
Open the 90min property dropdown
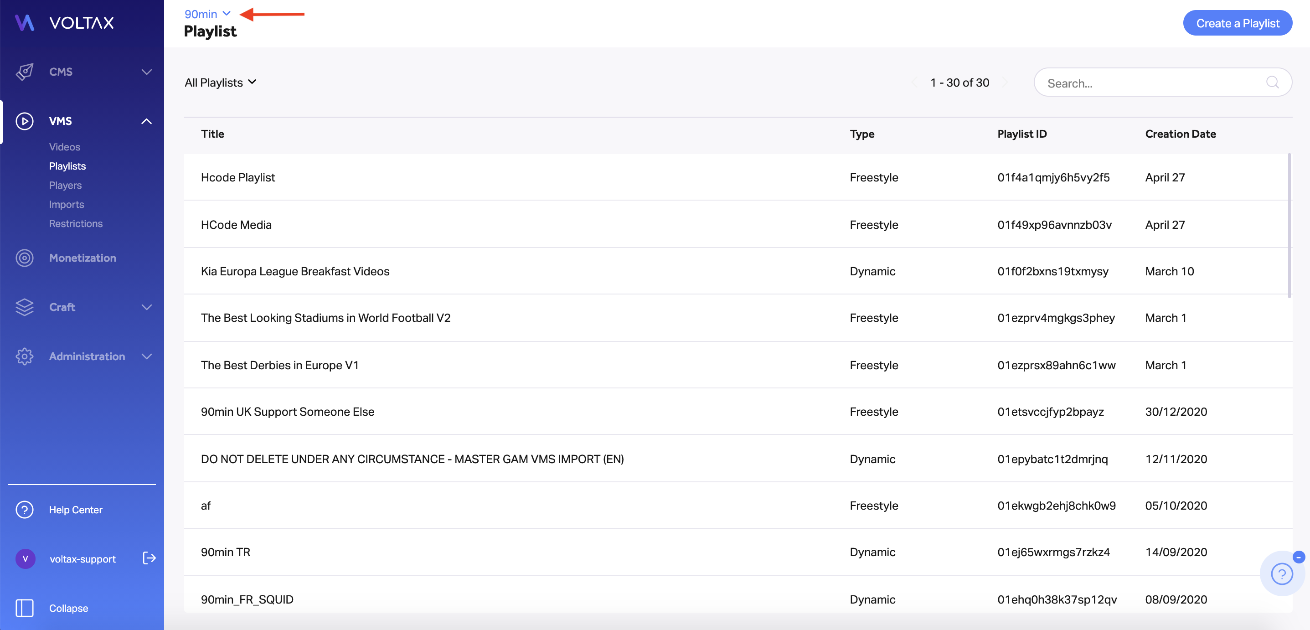pos(207,14)
